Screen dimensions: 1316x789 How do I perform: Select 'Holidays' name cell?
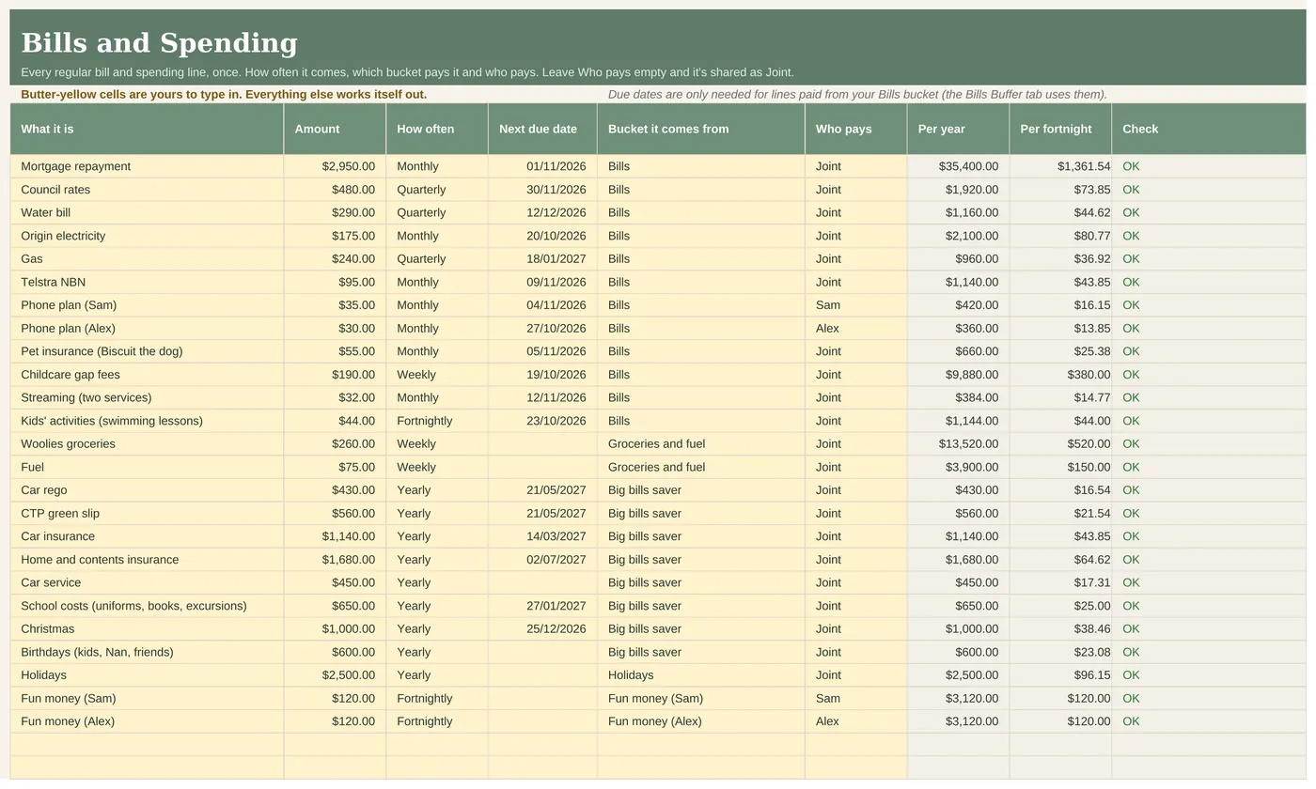[x=147, y=675]
